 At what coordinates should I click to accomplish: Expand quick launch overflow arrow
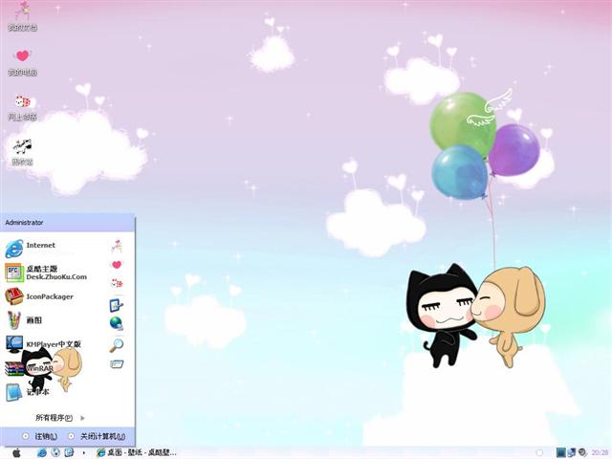click(x=83, y=452)
